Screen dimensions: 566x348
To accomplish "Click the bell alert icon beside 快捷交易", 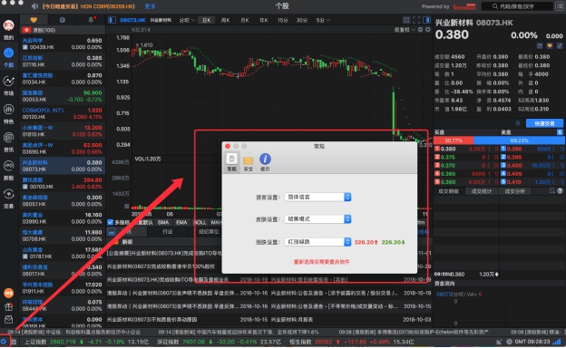I will pos(518,123).
